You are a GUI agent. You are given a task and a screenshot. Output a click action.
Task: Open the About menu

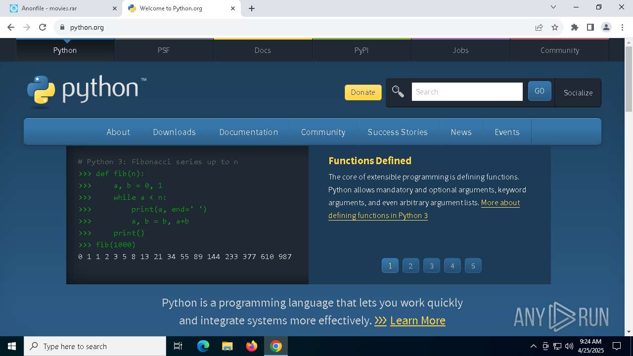coord(118,132)
